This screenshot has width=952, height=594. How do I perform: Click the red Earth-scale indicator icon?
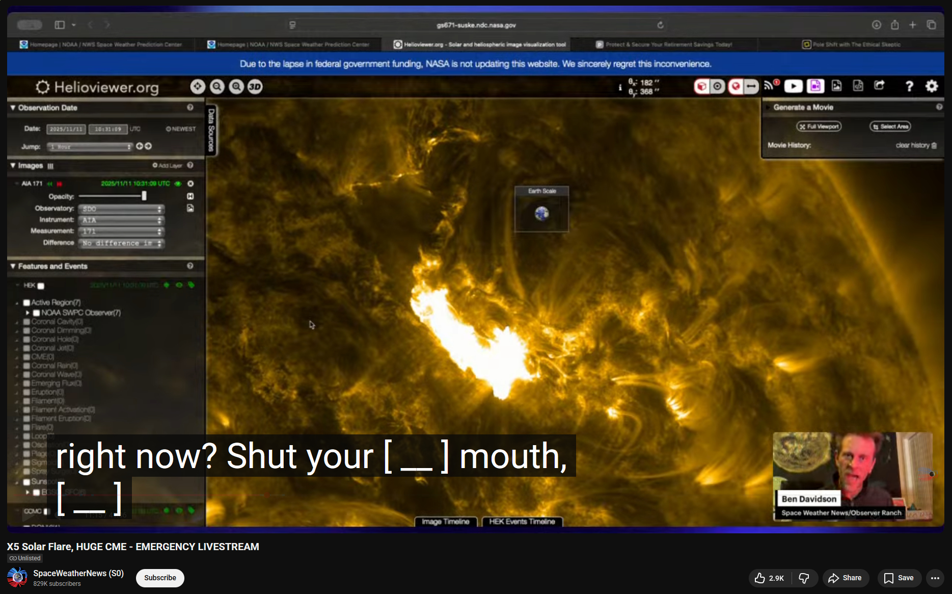click(735, 87)
